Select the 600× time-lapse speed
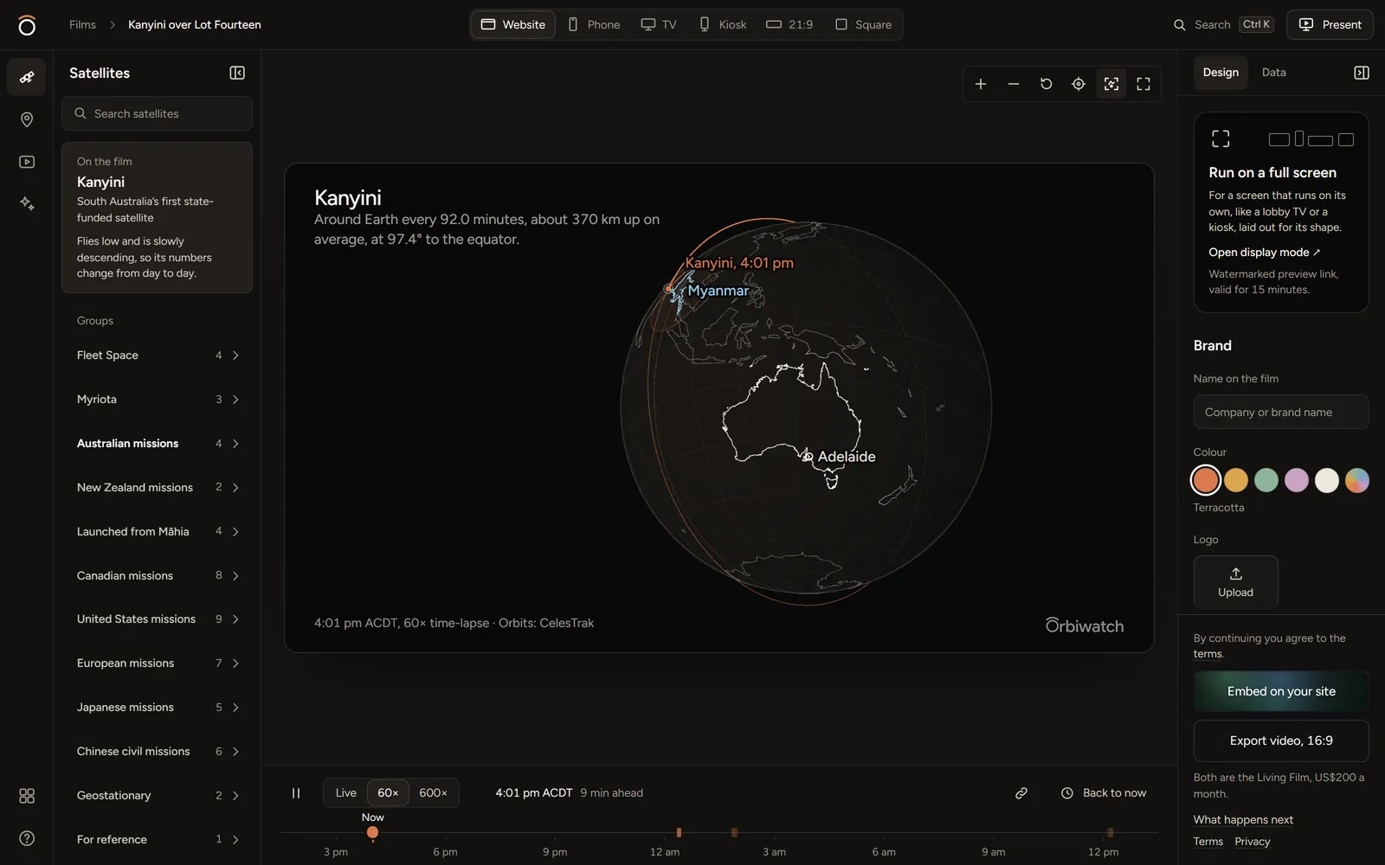The image size is (1385, 865). 433,793
